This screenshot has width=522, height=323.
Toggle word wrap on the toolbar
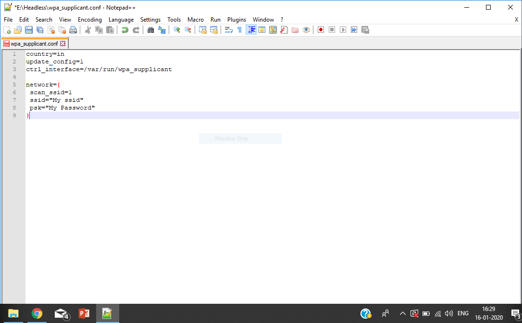point(227,29)
